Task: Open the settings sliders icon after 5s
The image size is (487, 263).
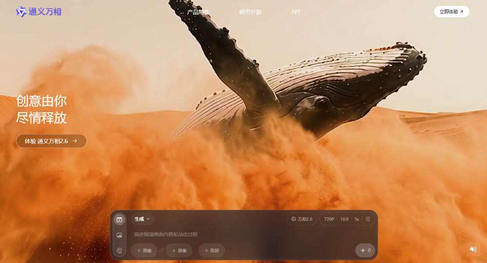Action: 368,219
